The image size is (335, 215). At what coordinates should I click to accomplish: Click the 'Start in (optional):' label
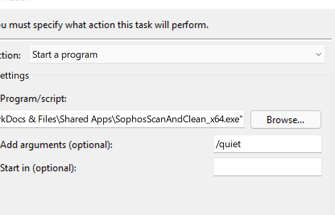pos(38,168)
